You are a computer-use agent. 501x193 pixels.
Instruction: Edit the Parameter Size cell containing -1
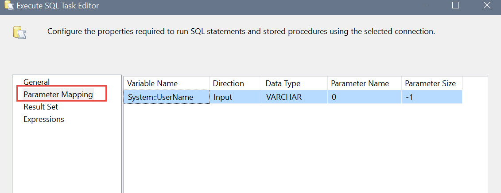coord(432,97)
